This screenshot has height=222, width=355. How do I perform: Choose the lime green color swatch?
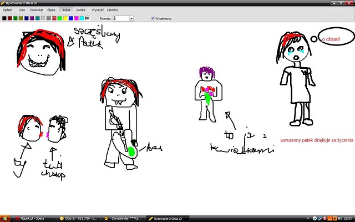[x=60, y=18]
